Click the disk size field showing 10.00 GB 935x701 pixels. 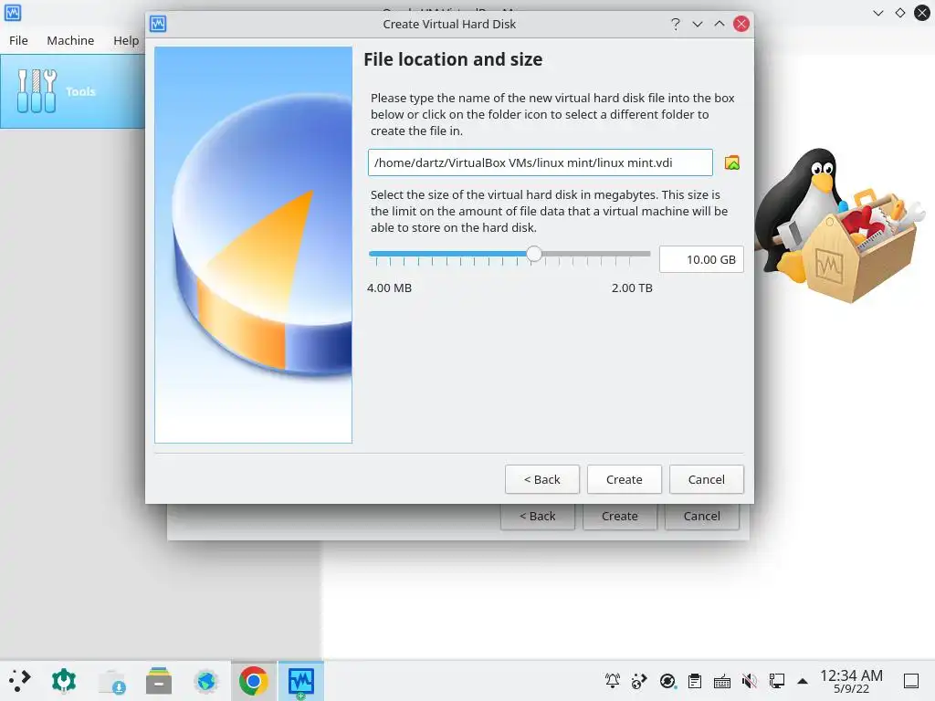pyautogui.click(x=701, y=259)
